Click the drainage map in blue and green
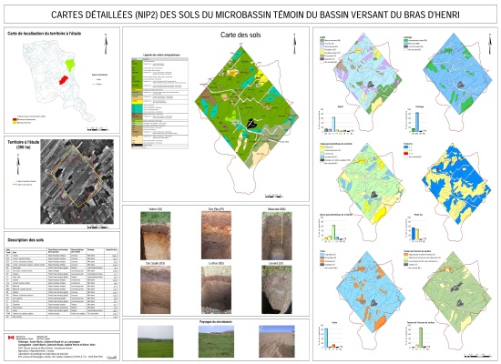The height and width of the screenshot is (364, 501). pos(457,74)
